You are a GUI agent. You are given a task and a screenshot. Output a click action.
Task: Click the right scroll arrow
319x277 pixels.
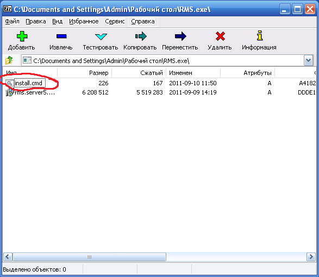(x=311, y=257)
